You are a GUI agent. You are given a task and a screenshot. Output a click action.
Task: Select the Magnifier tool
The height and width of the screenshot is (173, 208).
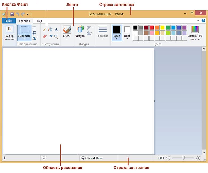(x=56, y=36)
